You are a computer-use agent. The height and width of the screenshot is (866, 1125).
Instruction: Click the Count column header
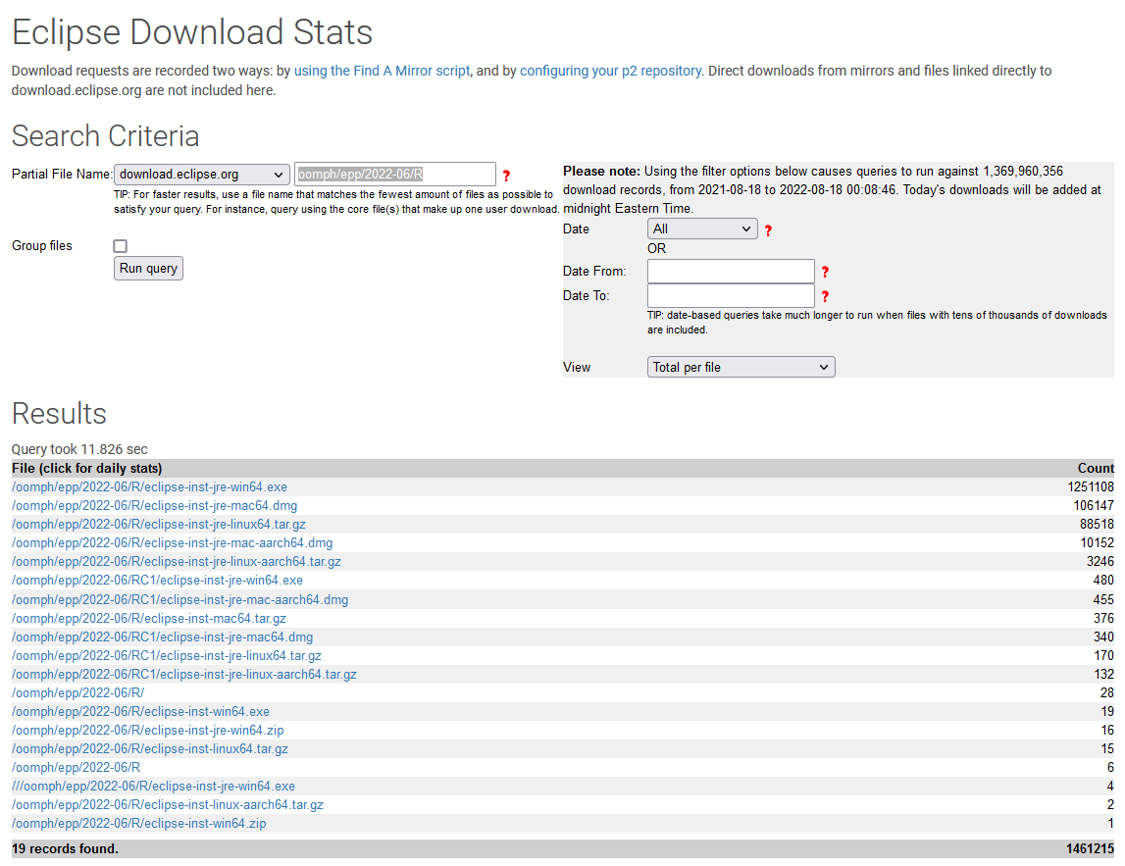tap(1096, 469)
